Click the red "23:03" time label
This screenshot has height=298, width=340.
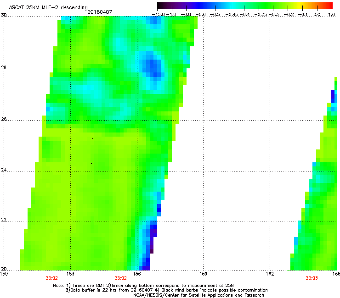(x=312, y=278)
